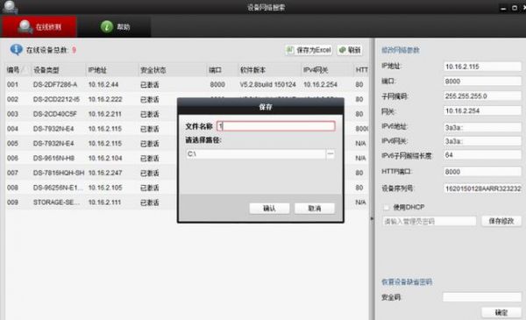The image size is (526, 320).
Task: Click 取消 in the save dialog
Action: coord(315,208)
